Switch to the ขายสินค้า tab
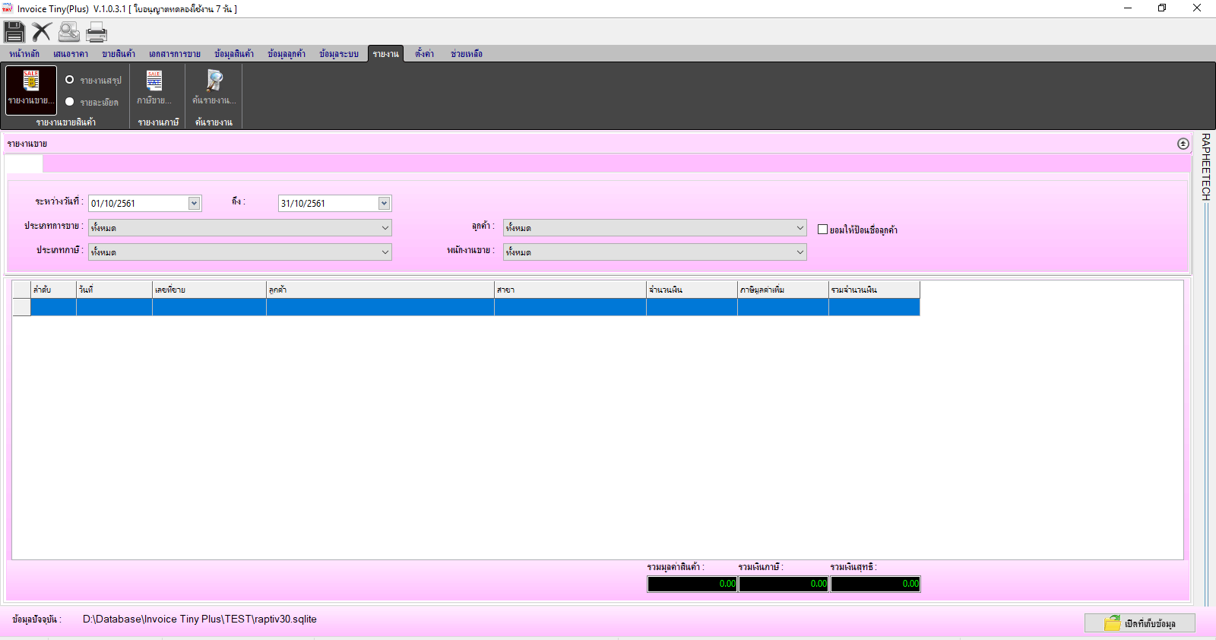Screen dimensions: 1216x640 (119, 54)
